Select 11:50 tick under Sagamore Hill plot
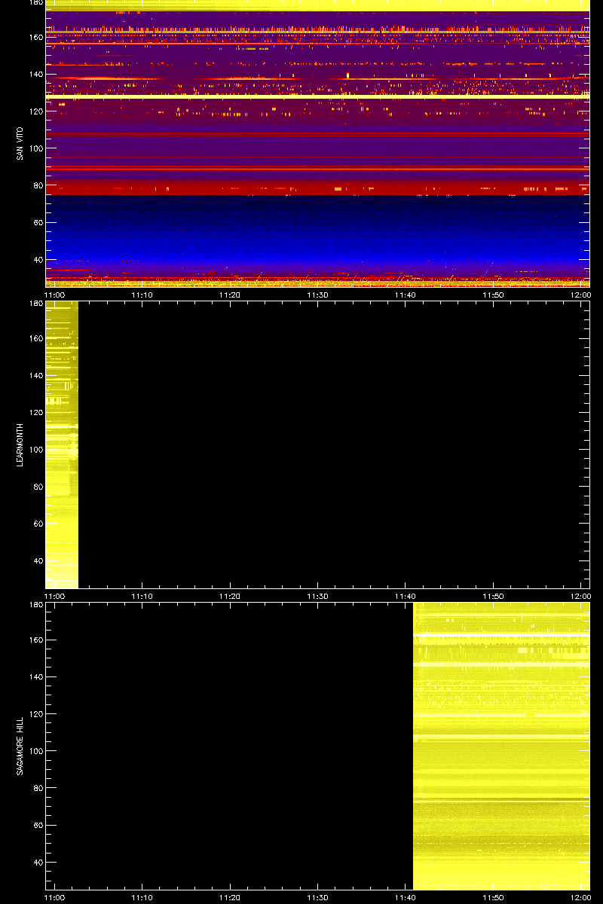 (x=493, y=897)
